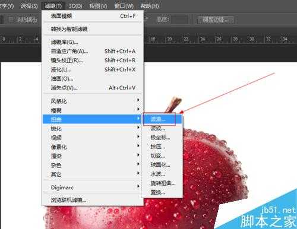Apply last filter 表面模糊 Ctrl+F
The height and width of the screenshot is (229, 297).
(93, 16)
